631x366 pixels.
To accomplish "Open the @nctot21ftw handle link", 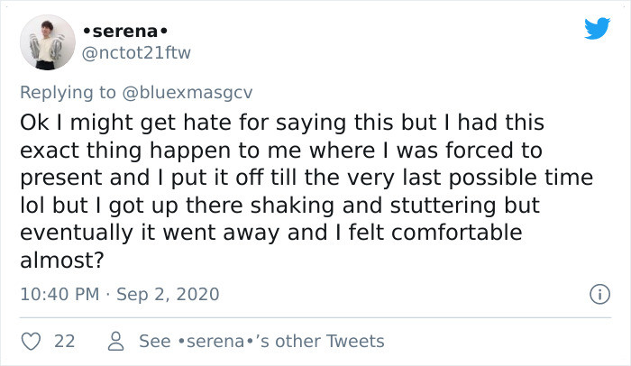I will pos(136,53).
